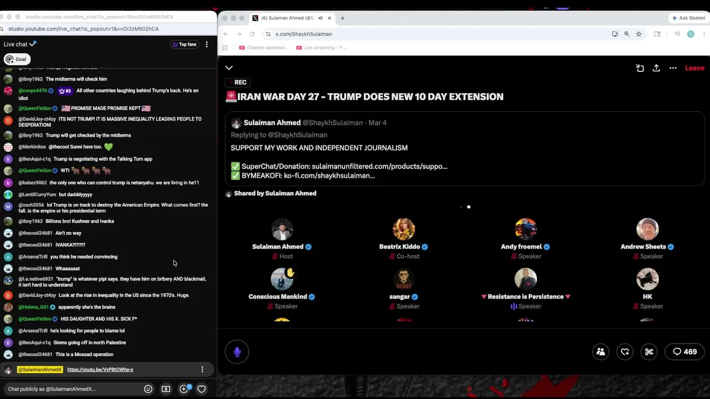Leave the Space
Screen dimensions: 710x399
pyautogui.click(x=694, y=68)
